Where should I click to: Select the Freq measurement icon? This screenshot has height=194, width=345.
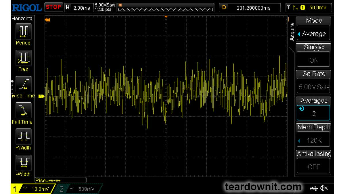point(23,57)
